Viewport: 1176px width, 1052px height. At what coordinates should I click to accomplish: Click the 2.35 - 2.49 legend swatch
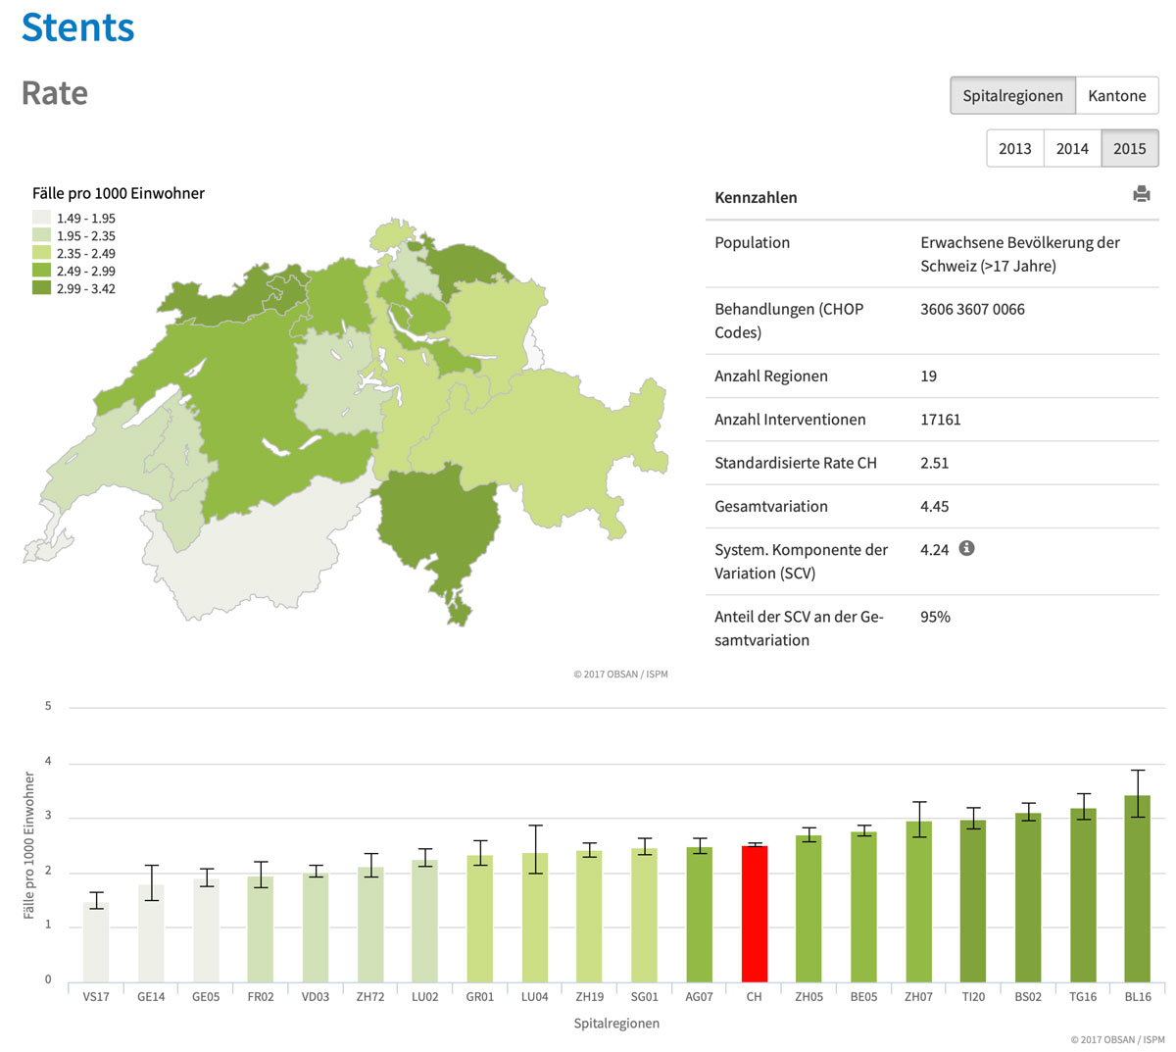[41, 254]
